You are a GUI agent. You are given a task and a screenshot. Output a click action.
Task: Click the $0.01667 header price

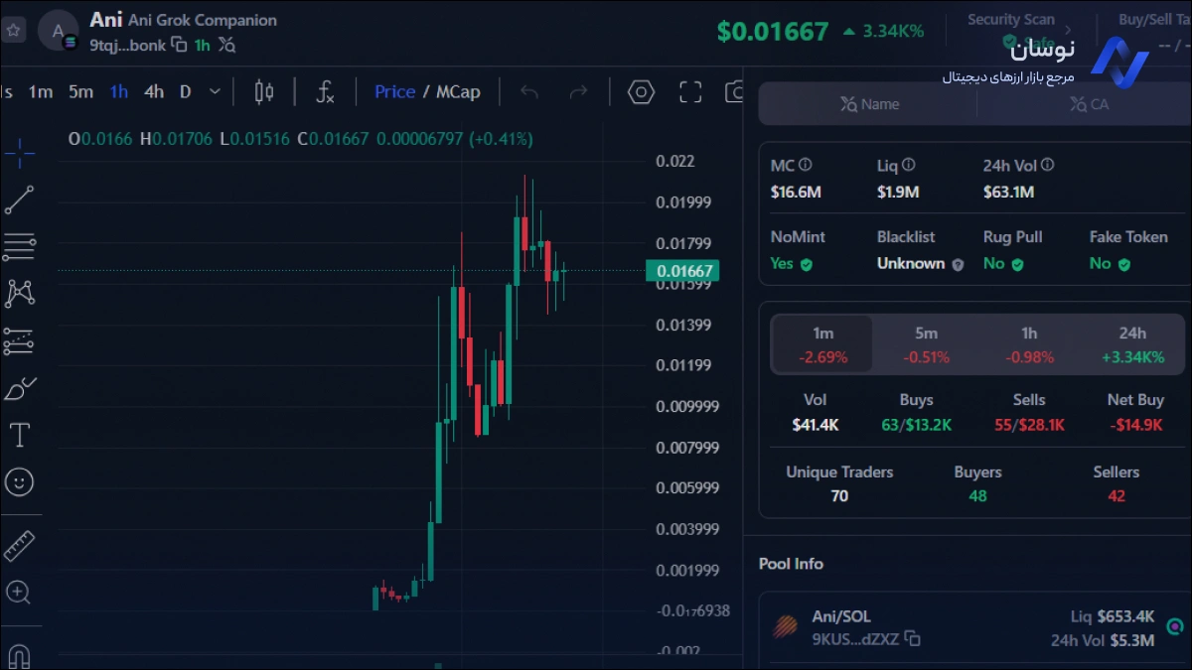pos(773,32)
